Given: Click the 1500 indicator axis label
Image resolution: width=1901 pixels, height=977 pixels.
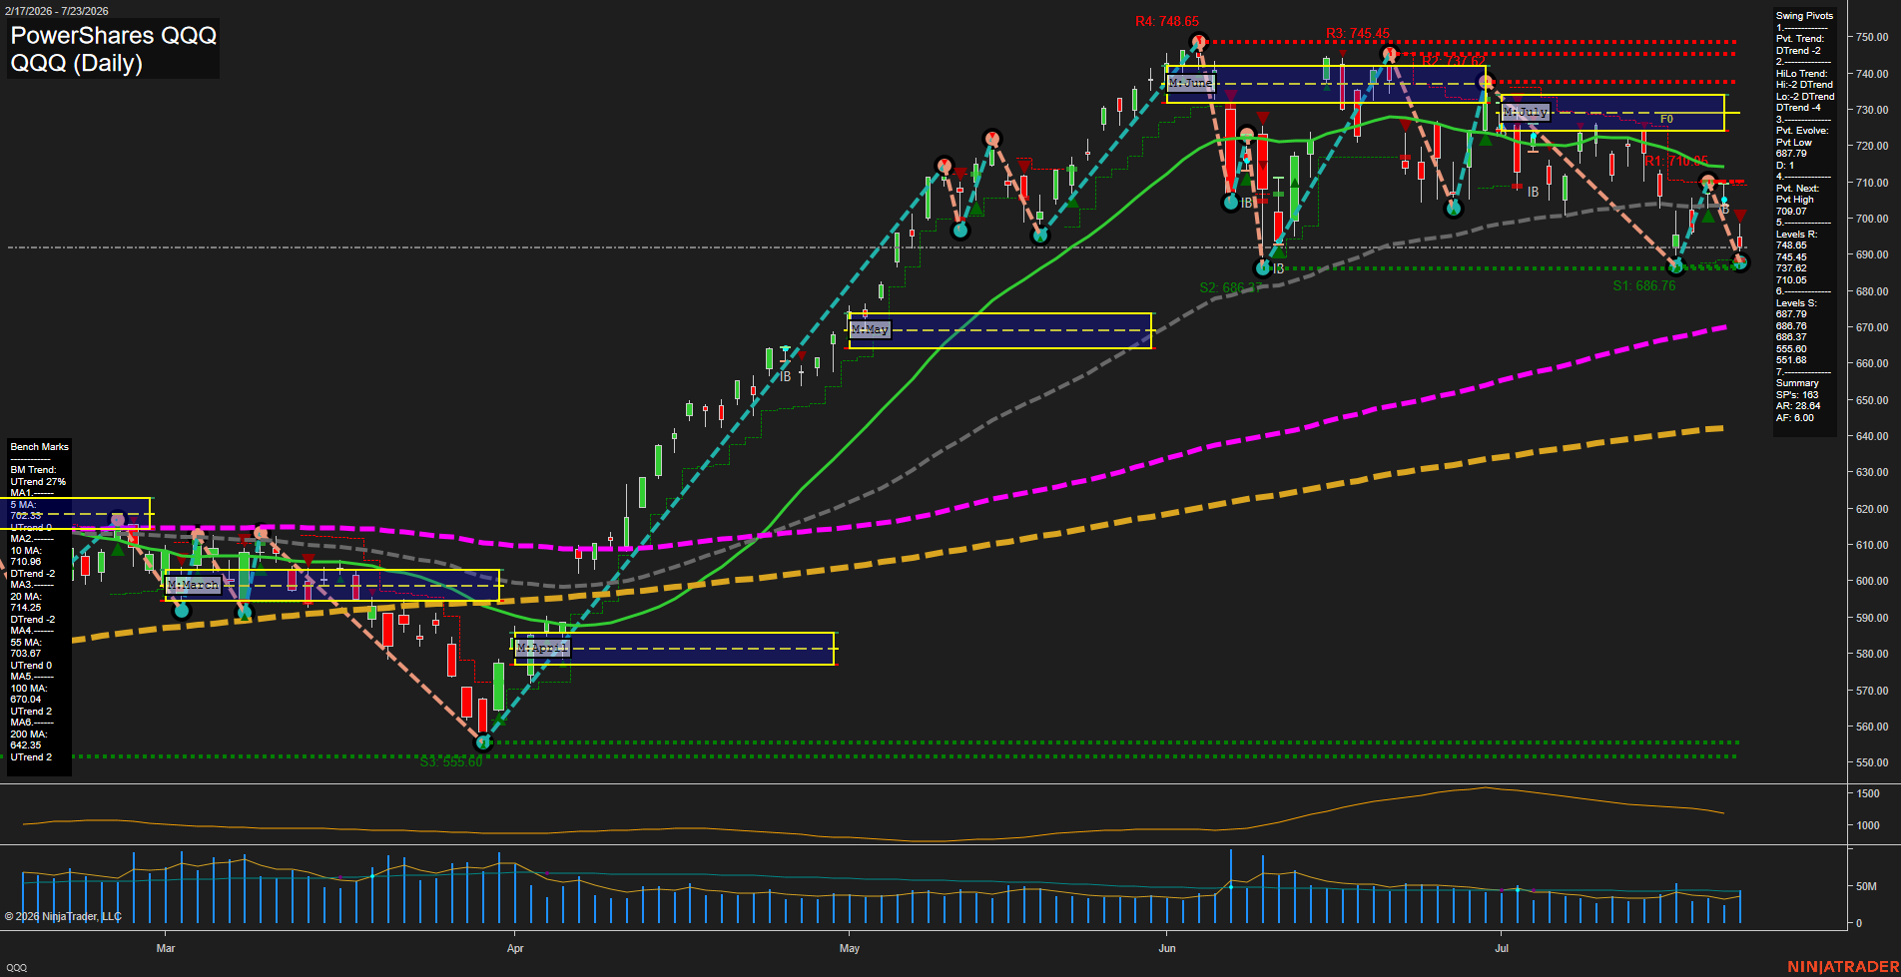Looking at the screenshot, I should 1868,793.
